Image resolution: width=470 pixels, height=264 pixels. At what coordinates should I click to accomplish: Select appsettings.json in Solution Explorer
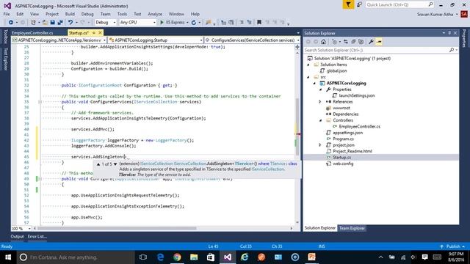(347, 133)
